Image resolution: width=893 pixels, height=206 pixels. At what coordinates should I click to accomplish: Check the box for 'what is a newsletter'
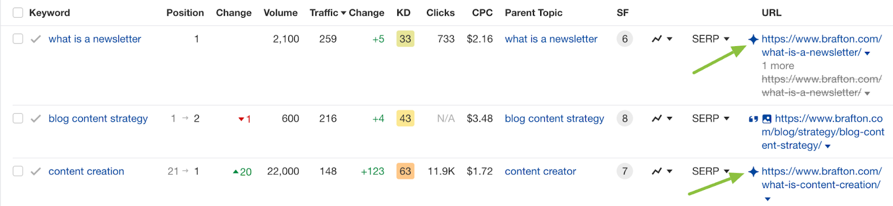(x=18, y=39)
